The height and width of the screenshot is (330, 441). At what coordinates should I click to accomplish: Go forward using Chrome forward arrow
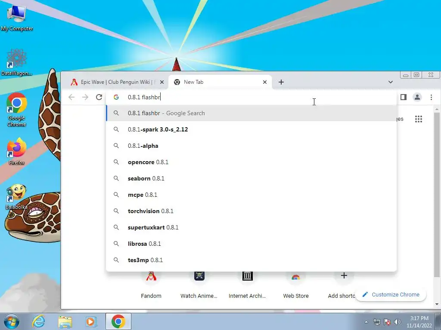(x=85, y=97)
